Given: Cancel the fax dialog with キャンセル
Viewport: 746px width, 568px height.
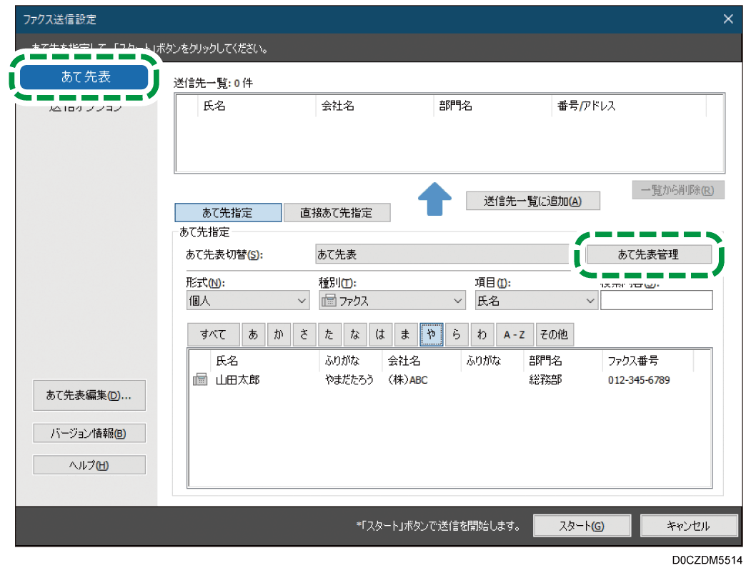Looking at the screenshot, I should (688, 526).
